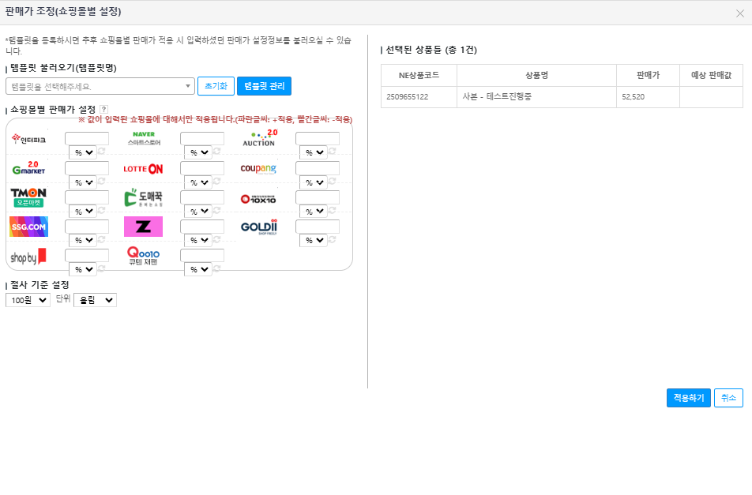
Task: Click the 10x10 logo
Action: pos(258,199)
